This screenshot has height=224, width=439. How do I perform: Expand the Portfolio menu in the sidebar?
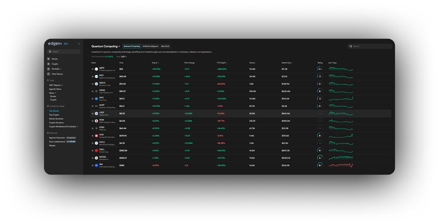point(56,69)
